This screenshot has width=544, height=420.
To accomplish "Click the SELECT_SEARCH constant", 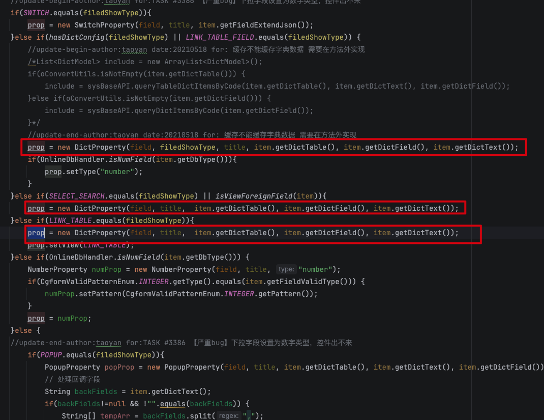I will point(77,196).
